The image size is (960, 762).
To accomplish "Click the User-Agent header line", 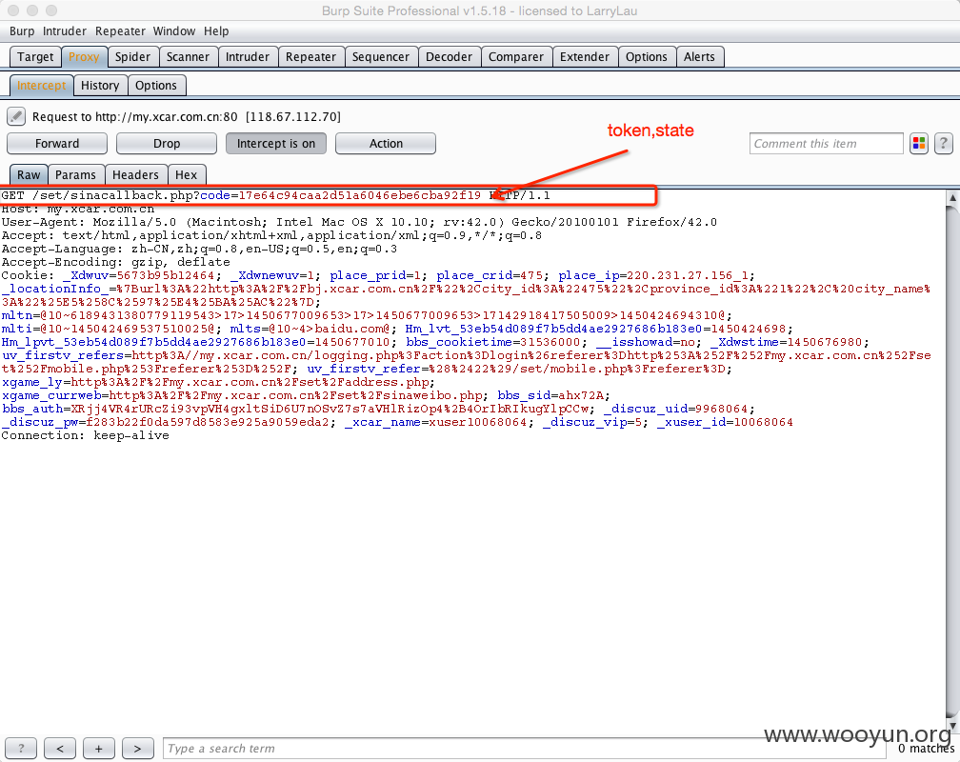I will click(x=359, y=222).
